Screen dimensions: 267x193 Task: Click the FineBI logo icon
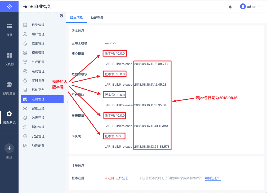coord(9,6)
